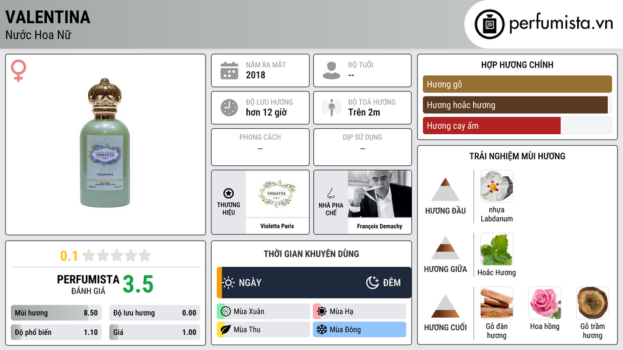Click the Nước Hoa Nữ subtitle
Viewport: 623px width, 350px height.
point(38,35)
